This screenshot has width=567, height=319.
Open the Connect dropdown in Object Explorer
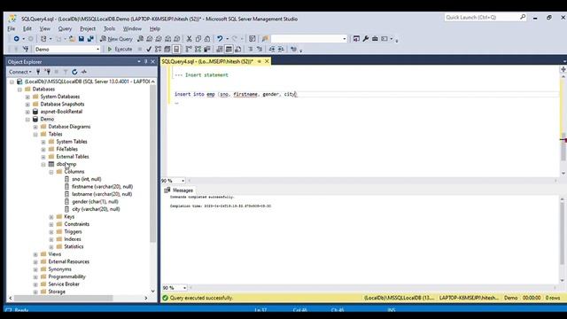19,72
